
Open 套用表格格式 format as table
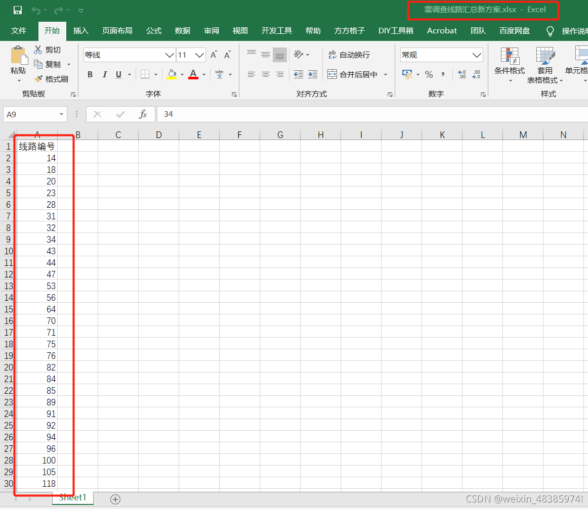[544, 65]
